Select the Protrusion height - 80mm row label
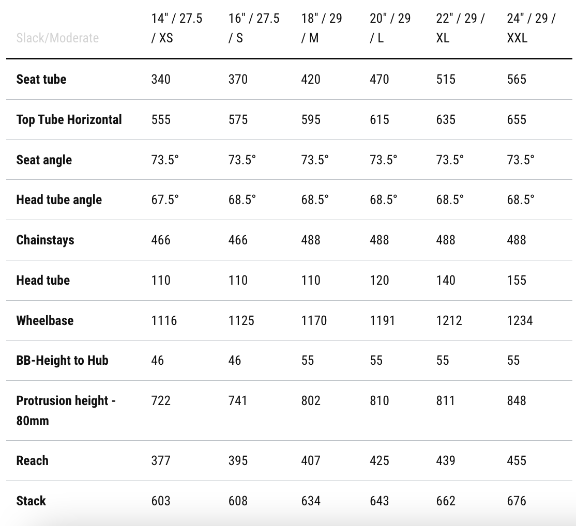Image resolution: width=576 pixels, height=526 pixels. [66, 410]
